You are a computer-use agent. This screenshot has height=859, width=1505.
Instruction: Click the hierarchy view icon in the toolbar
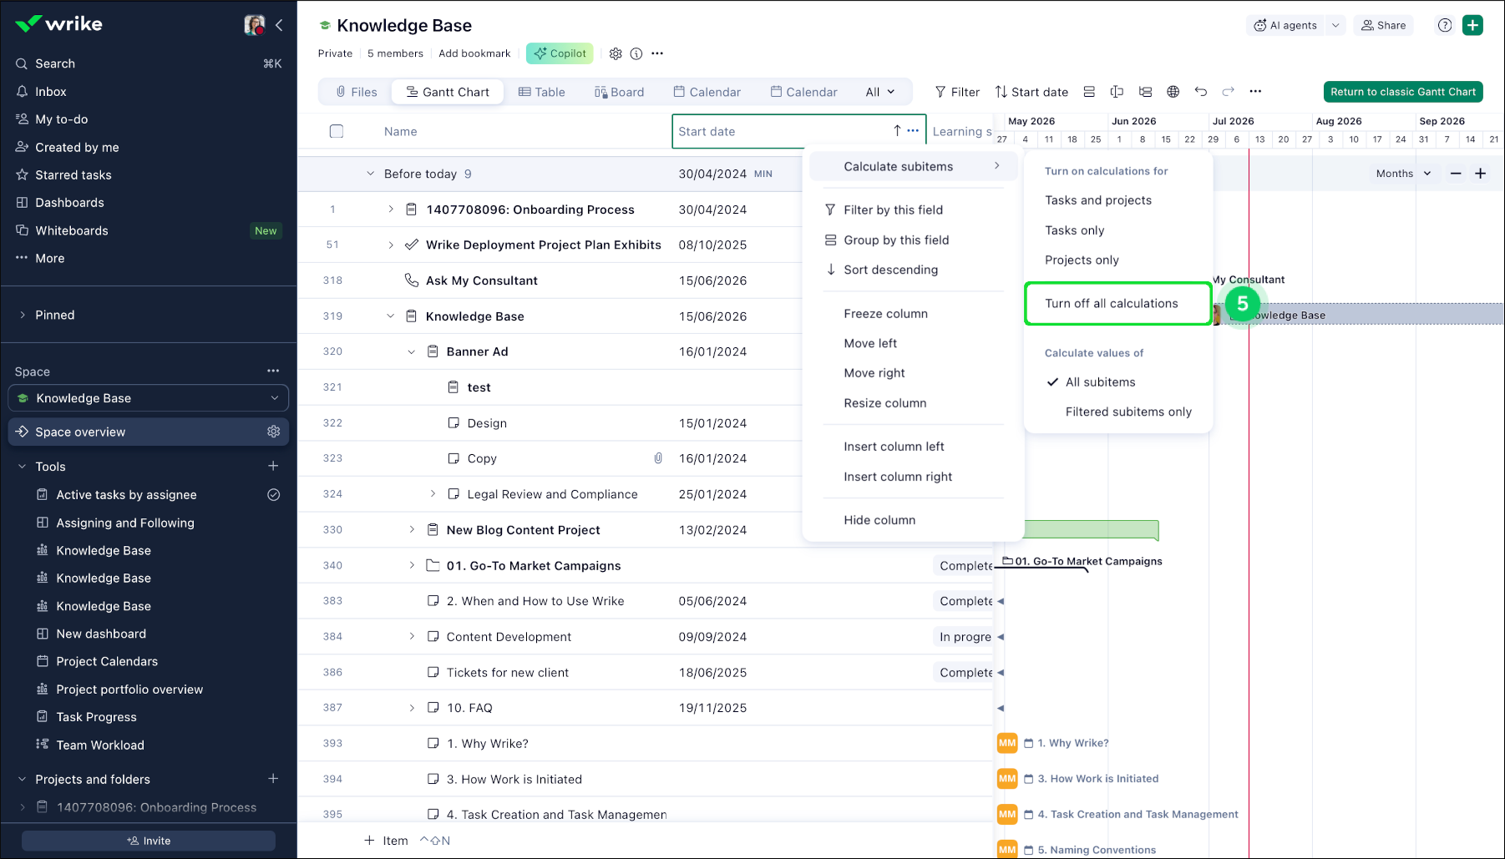point(1145,92)
